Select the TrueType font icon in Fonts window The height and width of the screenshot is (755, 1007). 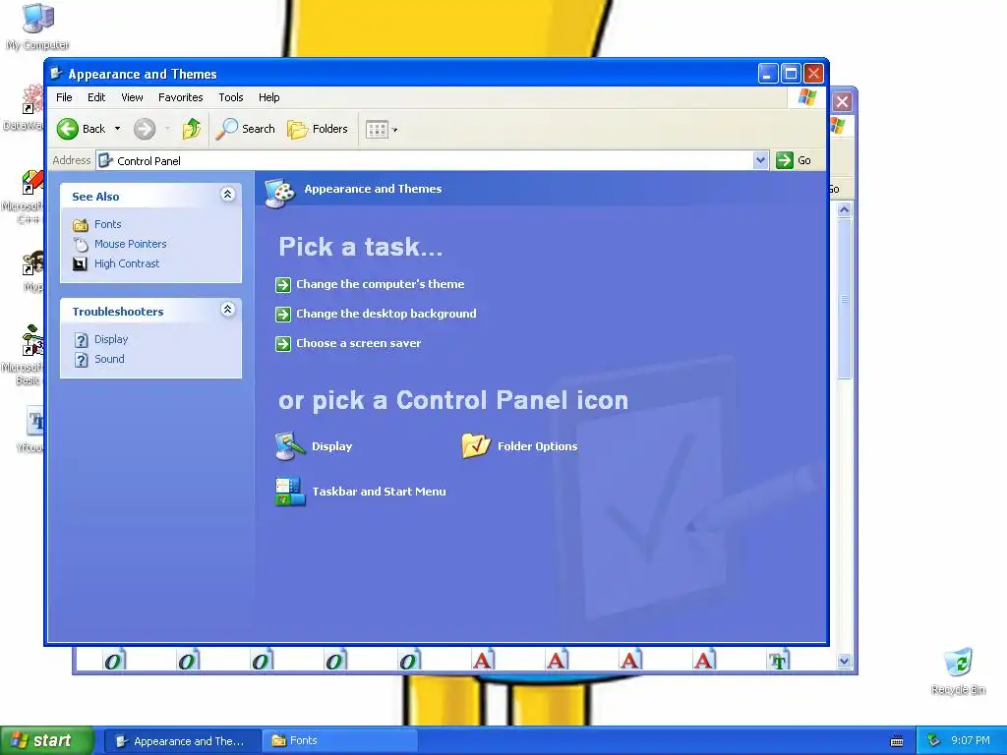click(x=779, y=661)
